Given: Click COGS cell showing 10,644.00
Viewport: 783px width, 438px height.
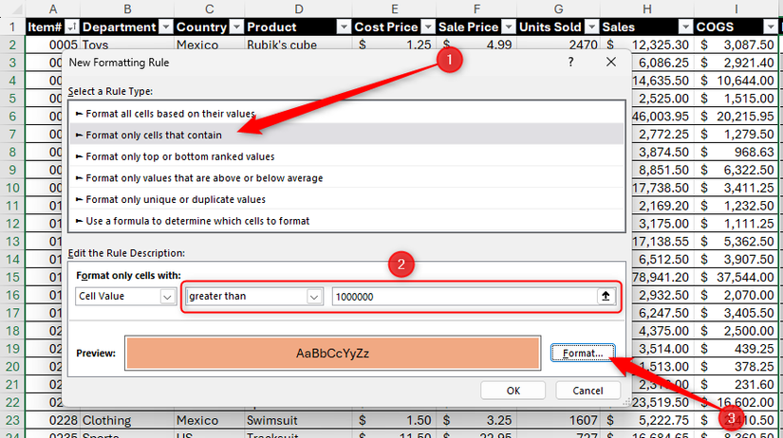Looking at the screenshot, I should click(736, 81).
